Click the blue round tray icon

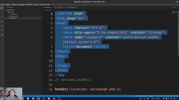[x=140, y=99]
